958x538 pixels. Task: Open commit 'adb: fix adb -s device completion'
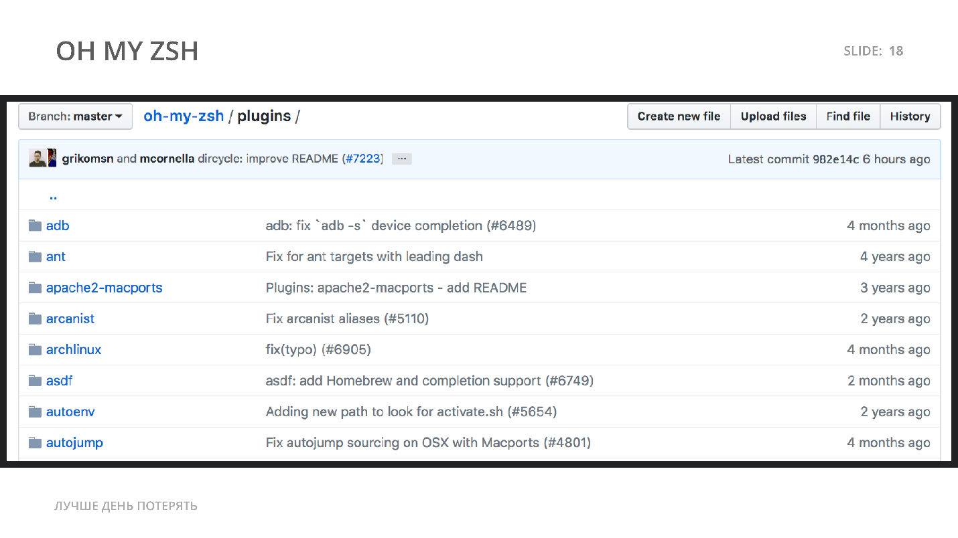[401, 226]
